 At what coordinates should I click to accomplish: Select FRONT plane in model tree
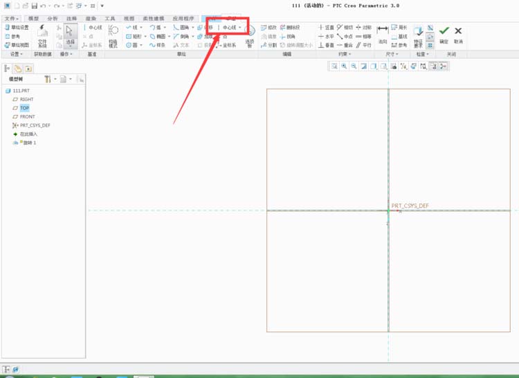click(x=24, y=116)
